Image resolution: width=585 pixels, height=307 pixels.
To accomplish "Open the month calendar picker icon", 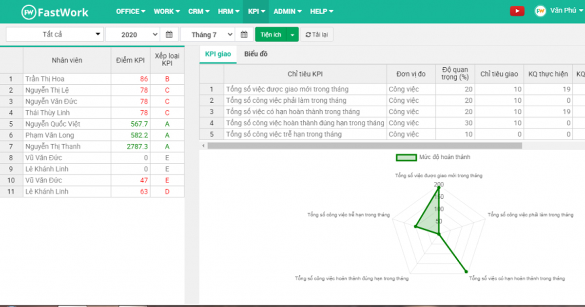I will point(244,35).
